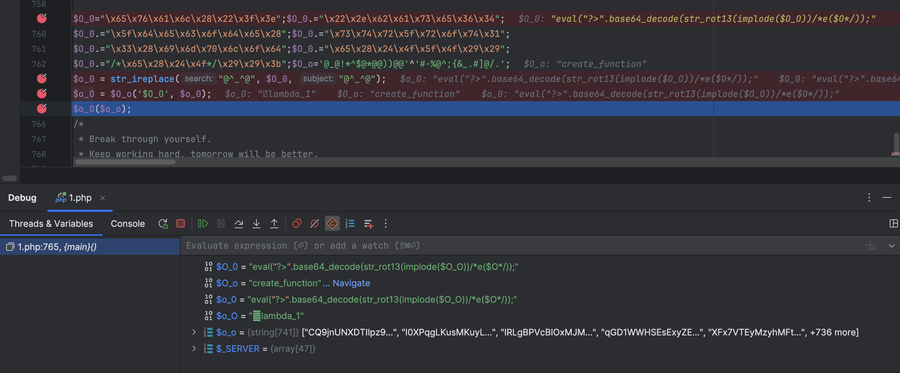Click the Navigate link for create_function
The width and height of the screenshot is (900, 373).
coord(351,283)
